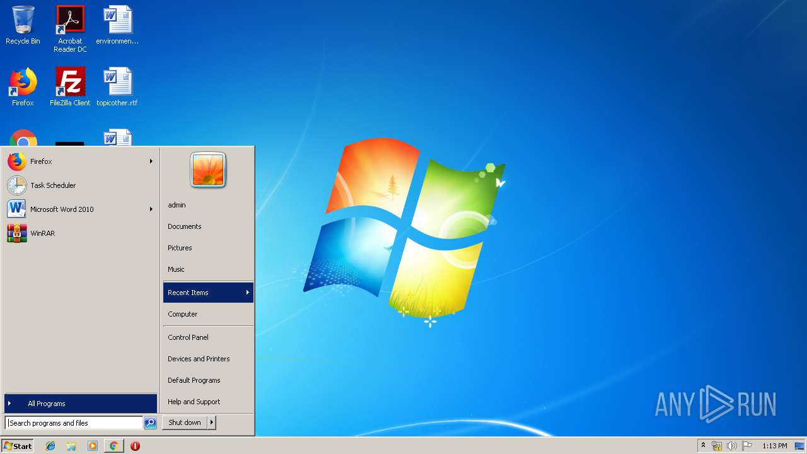Screen dimensions: 807x454
Task: Open Firefox desktop shortcut
Action: 23,87
